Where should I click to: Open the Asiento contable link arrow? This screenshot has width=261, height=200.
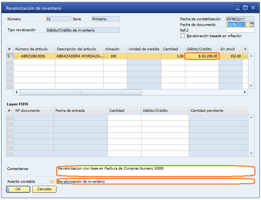pyautogui.click(x=52, y=182)
